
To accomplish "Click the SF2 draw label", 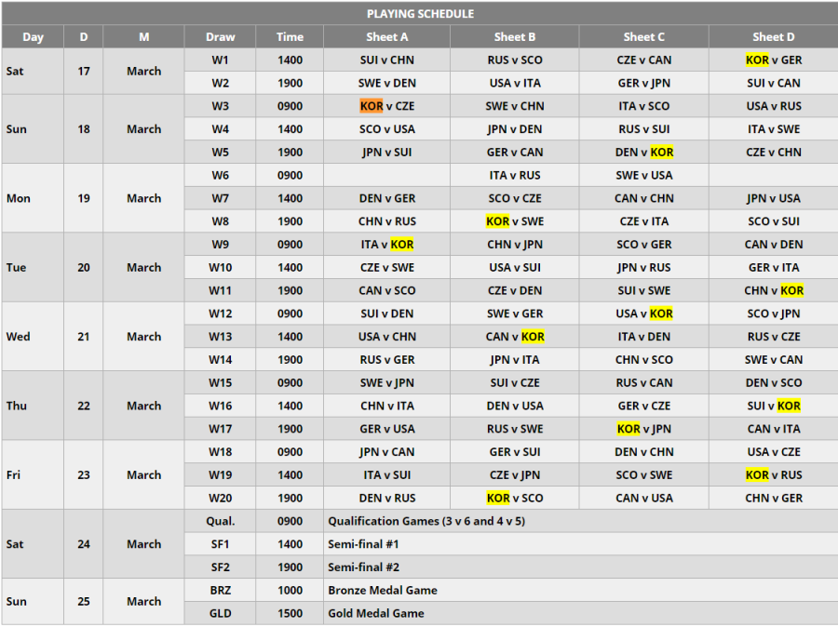I will pos(220,567).
